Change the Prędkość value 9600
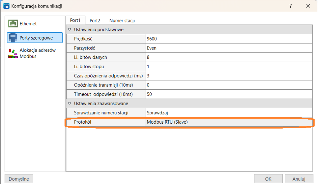 (229, 39)
